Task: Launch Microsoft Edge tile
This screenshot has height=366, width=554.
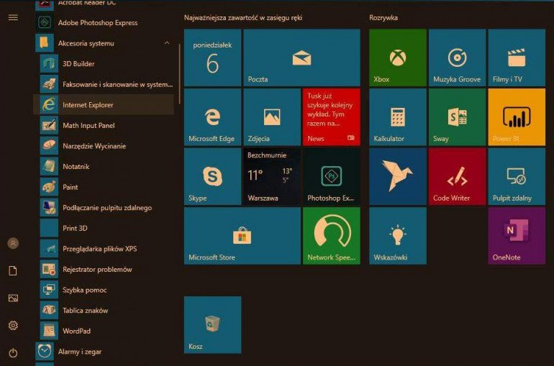Action: [x=213, y=116]
